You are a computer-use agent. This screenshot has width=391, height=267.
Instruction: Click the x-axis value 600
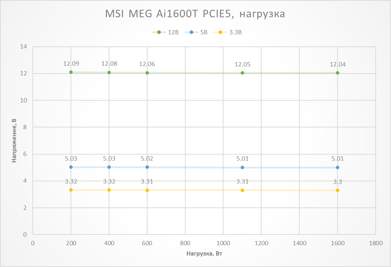point(147,243)
